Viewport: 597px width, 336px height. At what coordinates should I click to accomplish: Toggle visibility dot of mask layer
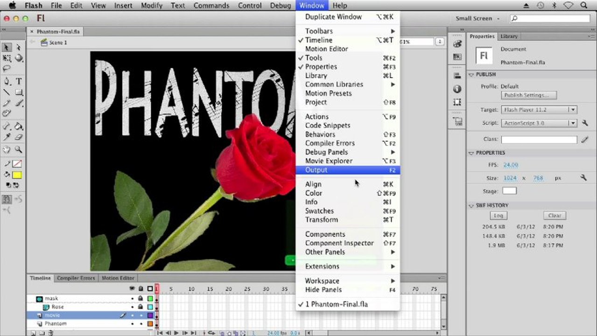coord(132,298)
